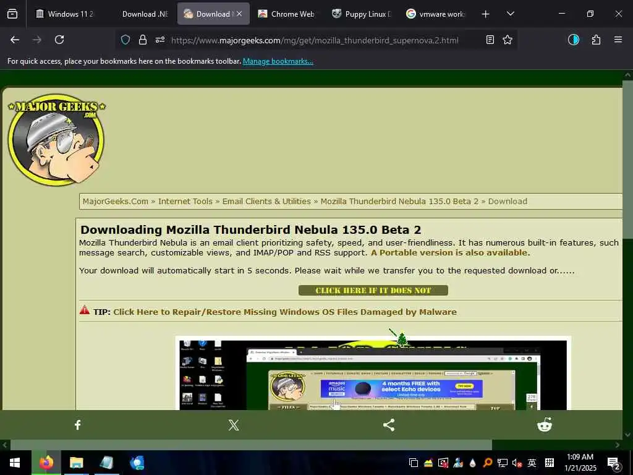
Task: Click the orange magnifier tray icon
Action: click(x=487, y=463)
